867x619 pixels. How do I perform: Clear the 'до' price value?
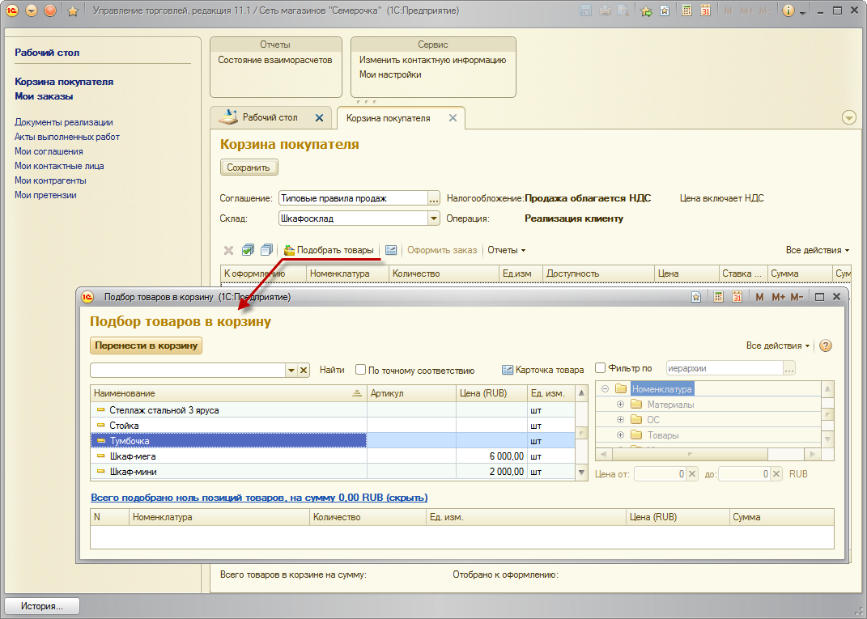(x=776, y=473)
